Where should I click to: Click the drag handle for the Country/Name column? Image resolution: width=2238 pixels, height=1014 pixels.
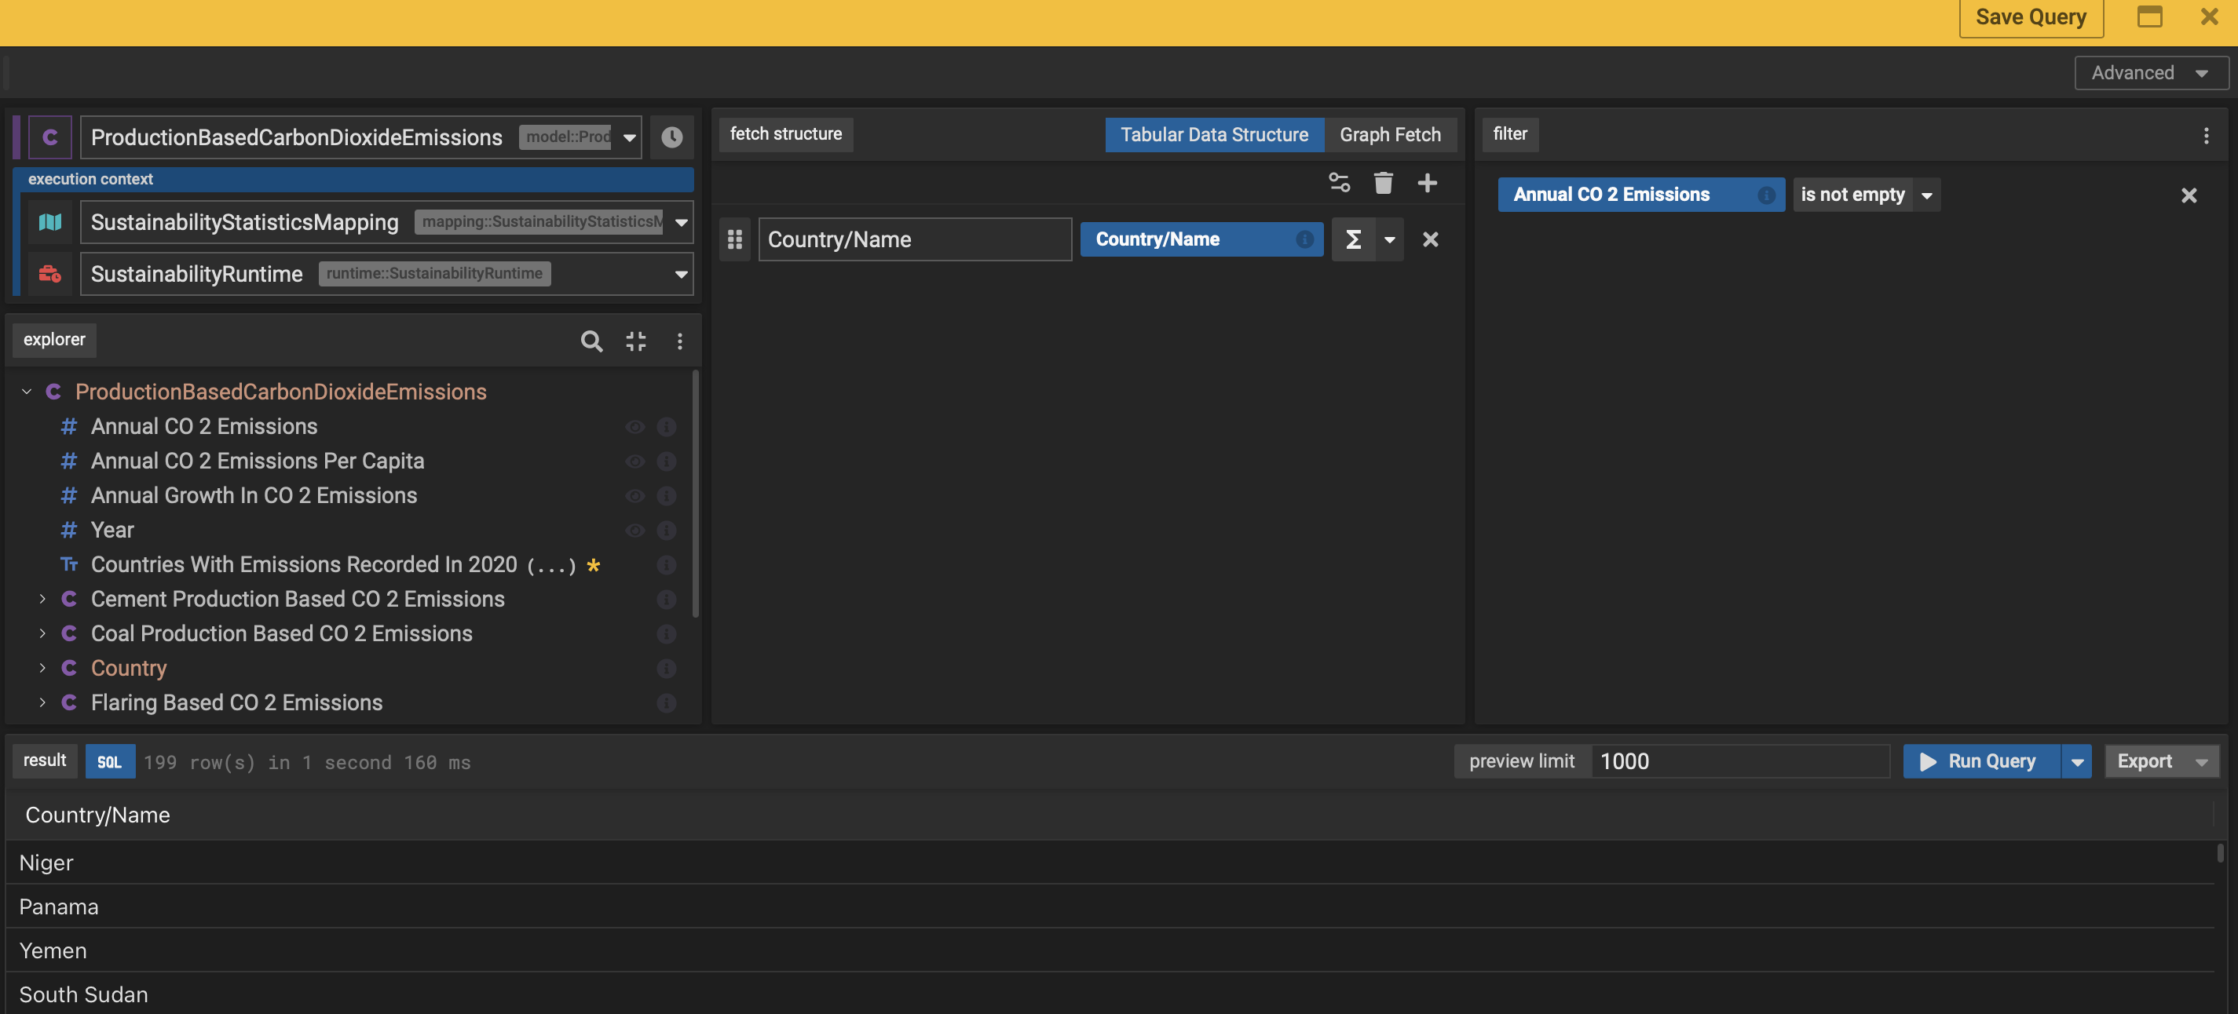(x=735, y=239)
